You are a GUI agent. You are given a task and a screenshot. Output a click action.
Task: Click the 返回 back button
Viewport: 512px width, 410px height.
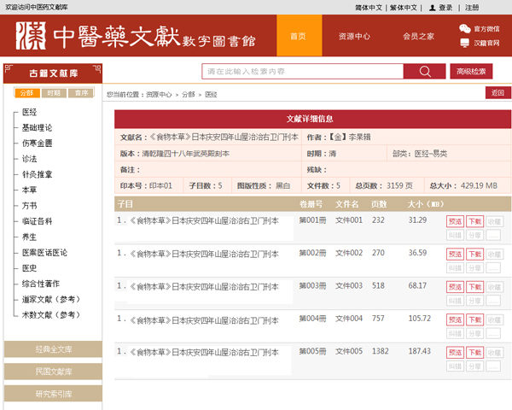(497, 93)
